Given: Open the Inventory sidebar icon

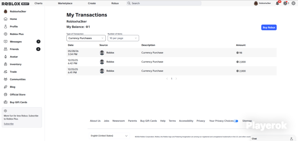Looking at the screenshot, I should coord(6,64).
